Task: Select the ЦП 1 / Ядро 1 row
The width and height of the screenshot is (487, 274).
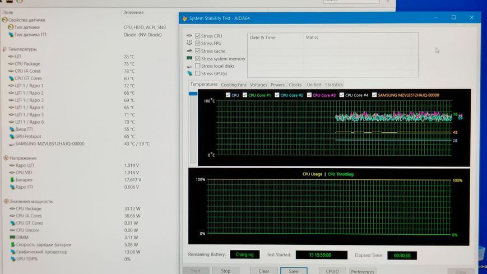Action: (x=90, y=85)
